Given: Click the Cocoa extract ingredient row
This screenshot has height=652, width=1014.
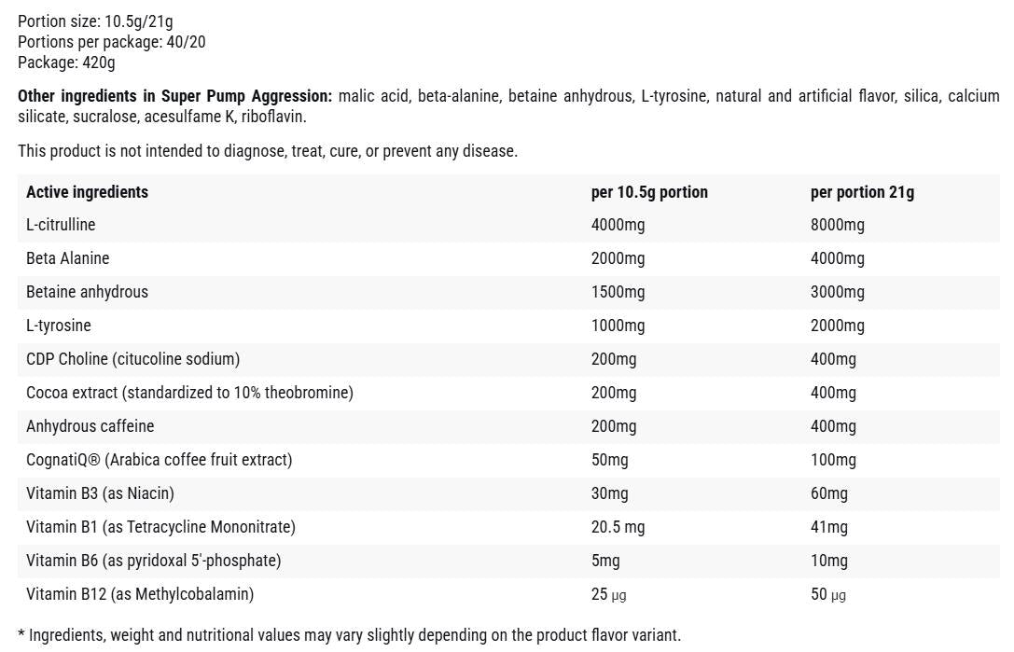Looking at the screenshot, I should pyautogui.click(x=508, y=393).
